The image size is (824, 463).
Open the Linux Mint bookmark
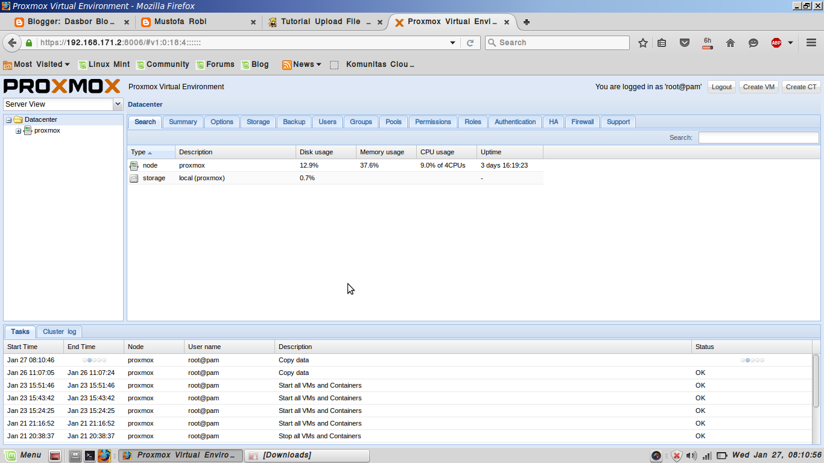point(104,65)
